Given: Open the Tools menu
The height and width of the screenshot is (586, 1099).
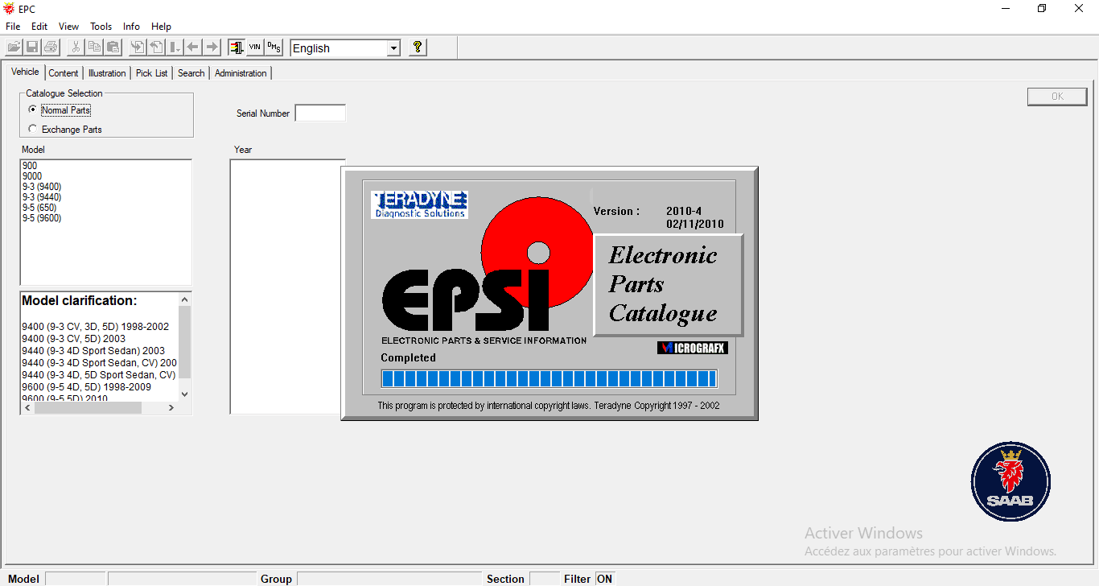Looking at the screenshot, I should [x=101, y=26].
